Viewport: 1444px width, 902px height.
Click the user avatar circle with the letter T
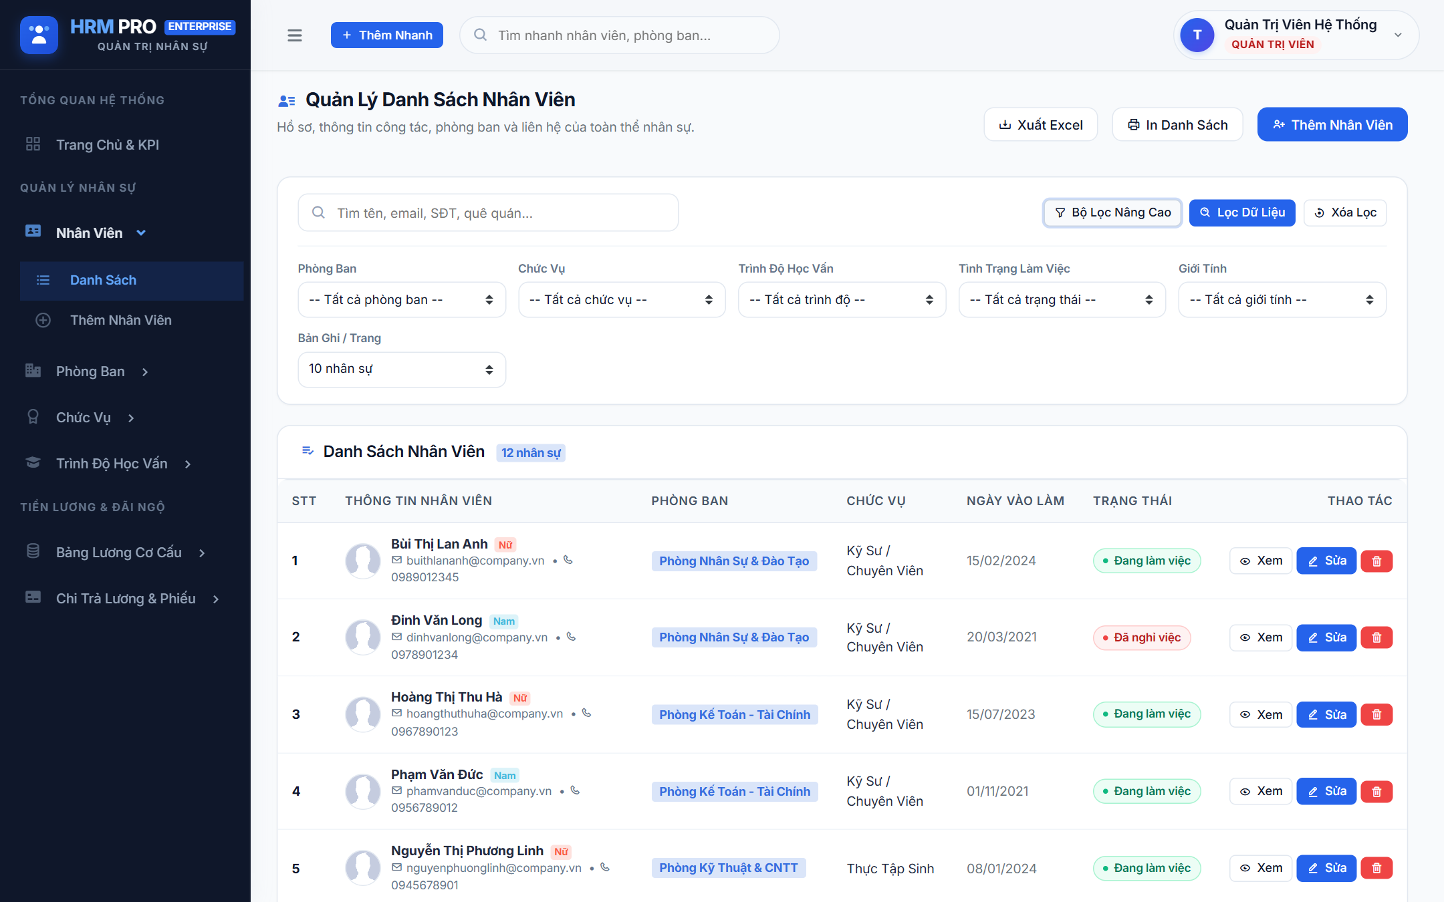click(1197, 35)
